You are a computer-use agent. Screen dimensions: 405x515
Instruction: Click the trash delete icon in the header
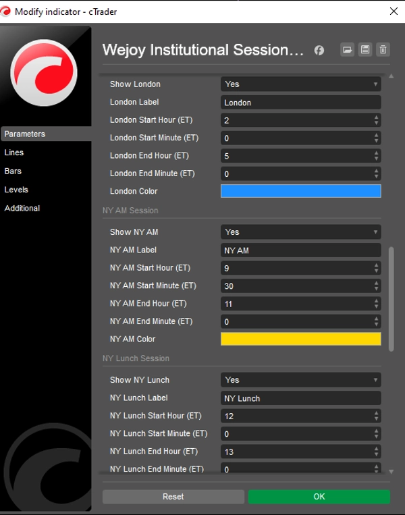pyautogui.click(x=383, y=49)
